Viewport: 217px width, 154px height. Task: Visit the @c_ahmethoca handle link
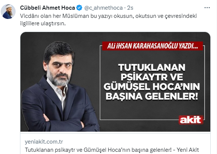point(103,8)
